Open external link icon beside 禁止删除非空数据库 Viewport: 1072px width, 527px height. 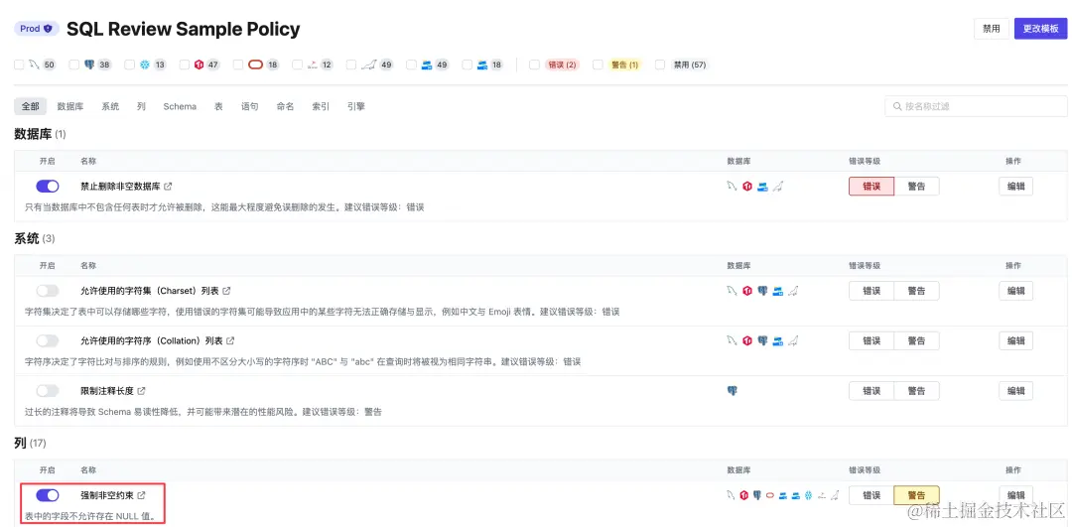pos(168,186)
